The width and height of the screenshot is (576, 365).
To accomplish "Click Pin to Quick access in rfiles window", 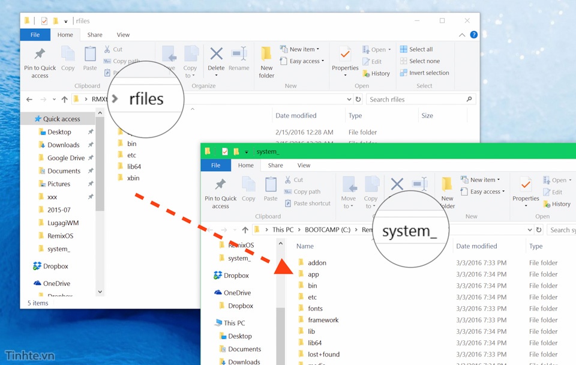I will click(x=40, y=62).
